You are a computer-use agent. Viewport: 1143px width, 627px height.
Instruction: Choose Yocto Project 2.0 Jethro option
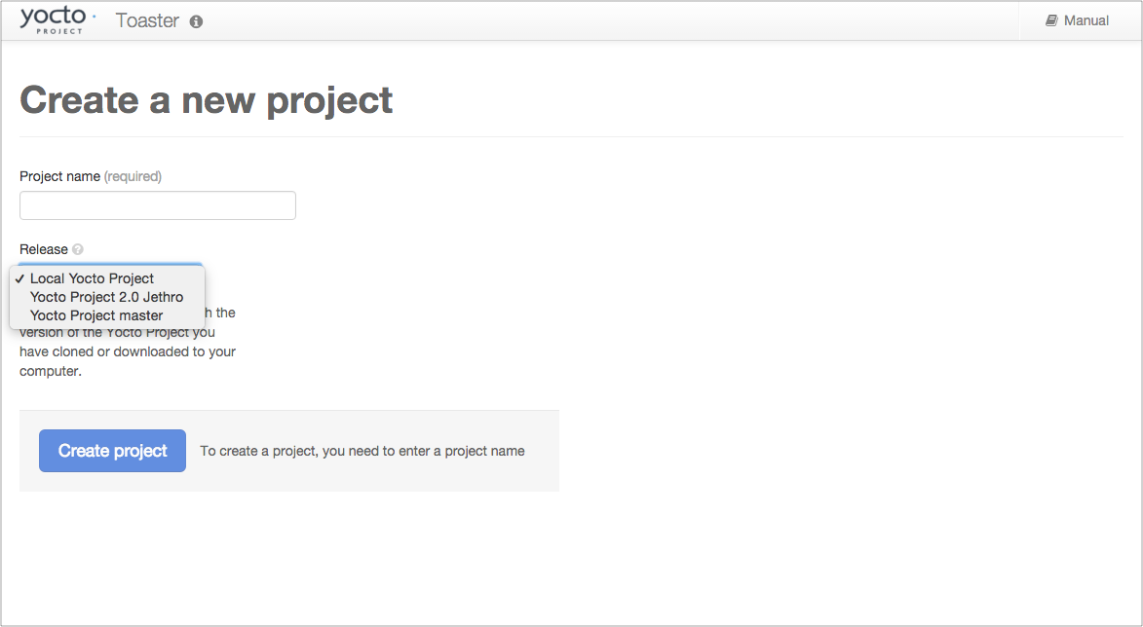pos(106,297)
